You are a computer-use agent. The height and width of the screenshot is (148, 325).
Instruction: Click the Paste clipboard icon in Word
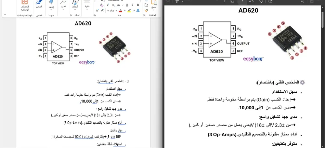click(154, 2)
